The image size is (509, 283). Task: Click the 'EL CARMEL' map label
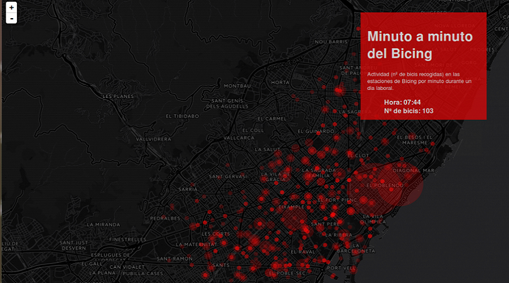pos(272,119)
